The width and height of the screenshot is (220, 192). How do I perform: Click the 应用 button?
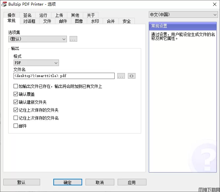132,182
